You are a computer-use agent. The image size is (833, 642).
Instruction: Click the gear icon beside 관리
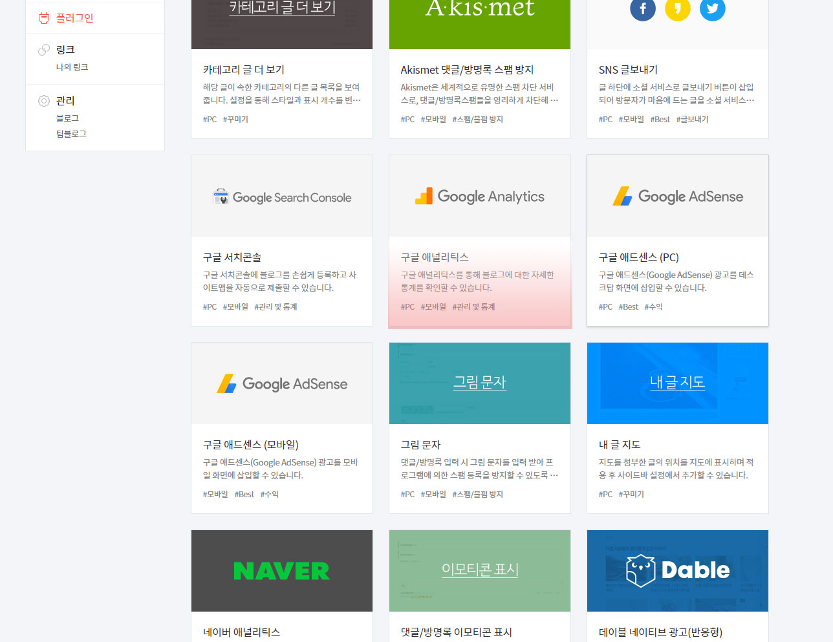pyautogui.click(x=44, y=101)
